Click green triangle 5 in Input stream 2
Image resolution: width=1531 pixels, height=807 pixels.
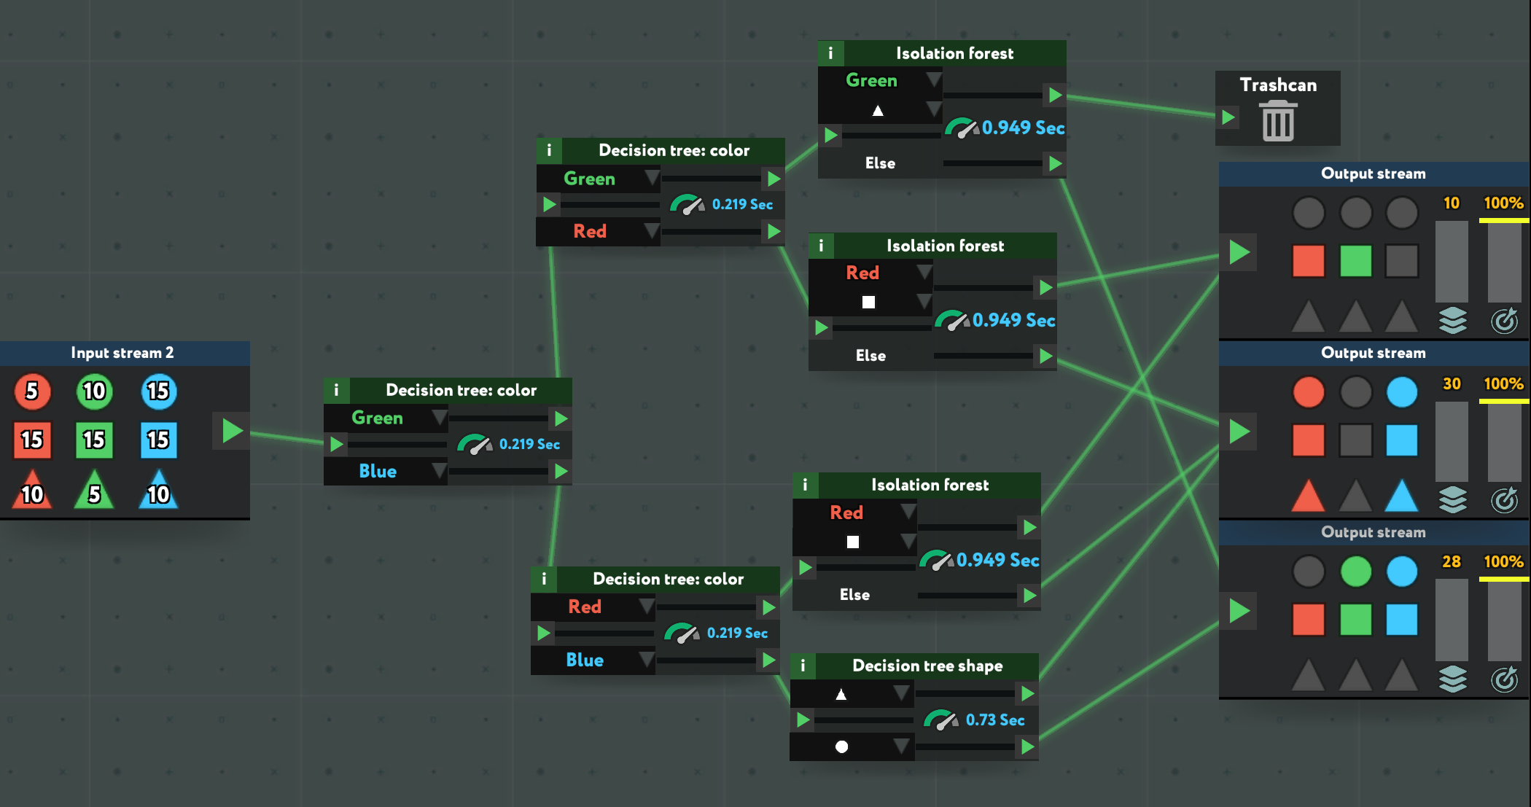coord(94,490)
